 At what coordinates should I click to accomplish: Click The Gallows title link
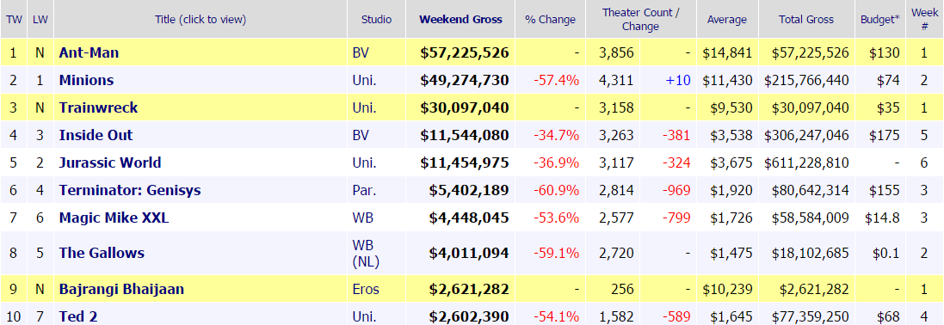(102, 254)
